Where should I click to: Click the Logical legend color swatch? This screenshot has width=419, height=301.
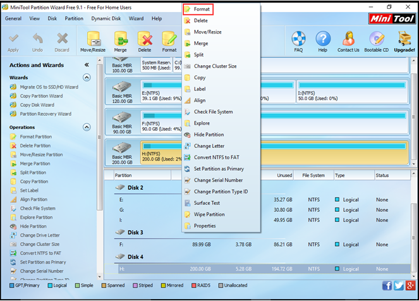(50, 285)
